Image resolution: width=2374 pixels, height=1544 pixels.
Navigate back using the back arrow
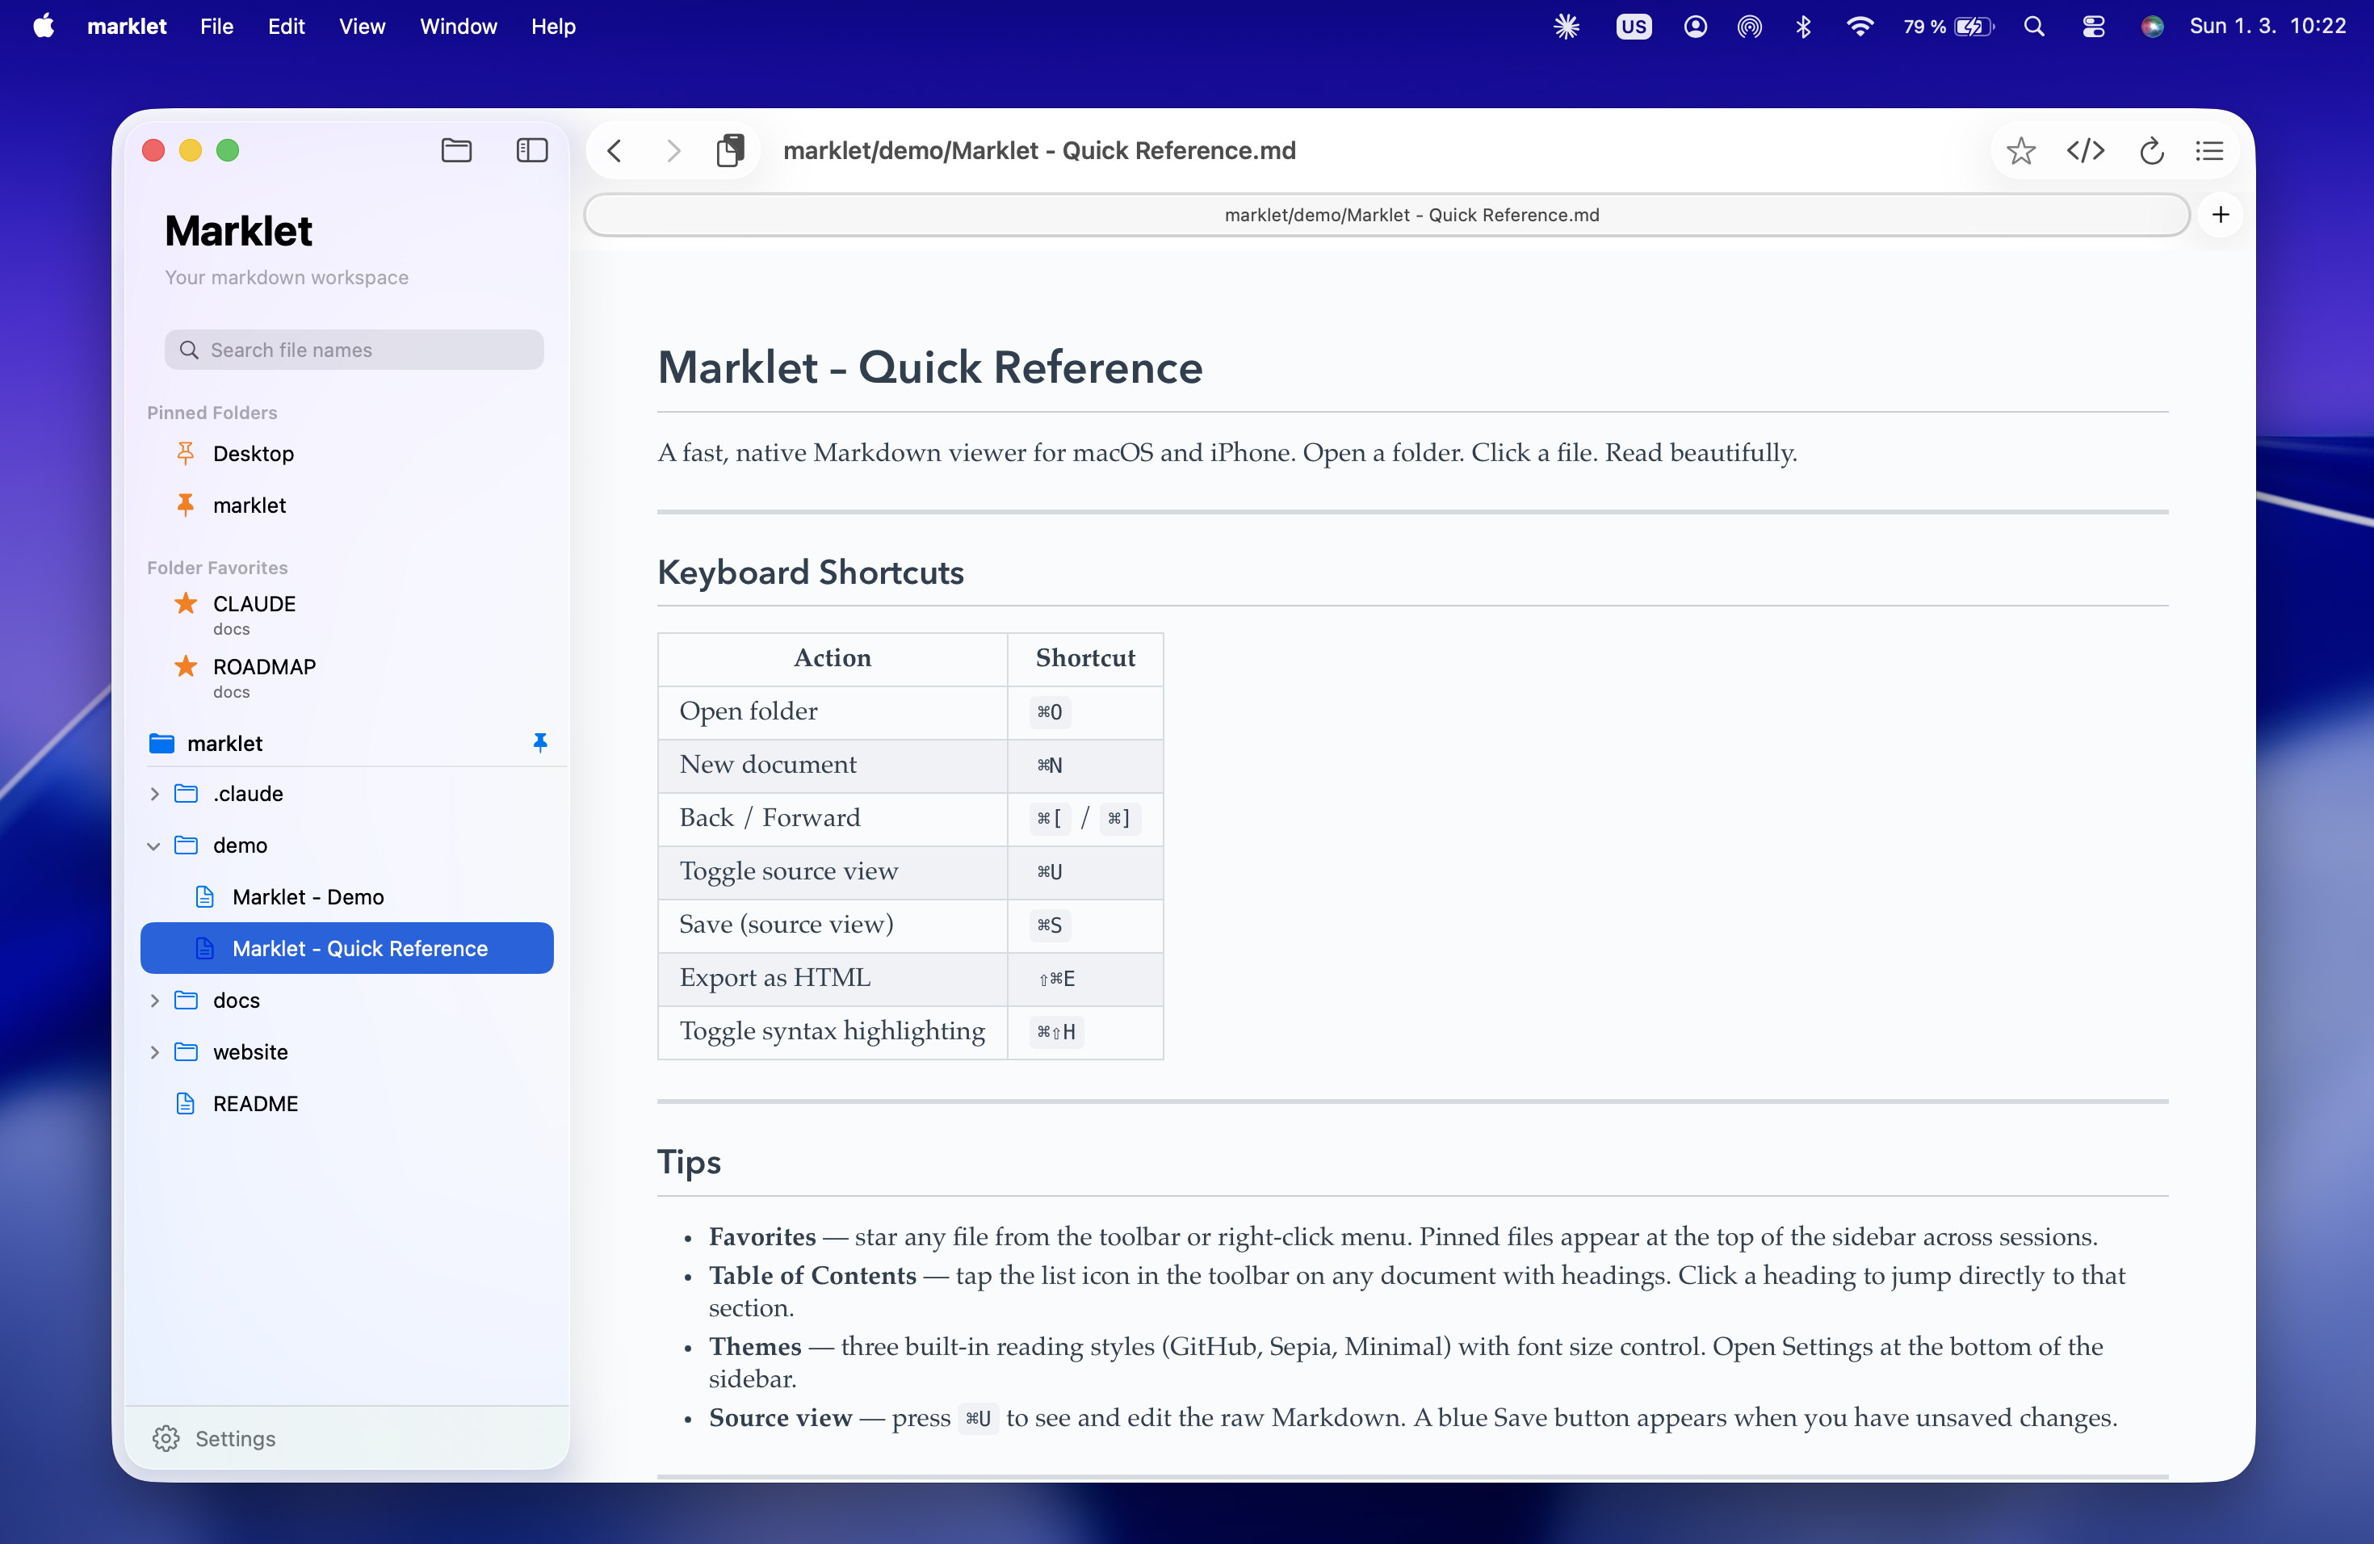[x=614, y=151]
